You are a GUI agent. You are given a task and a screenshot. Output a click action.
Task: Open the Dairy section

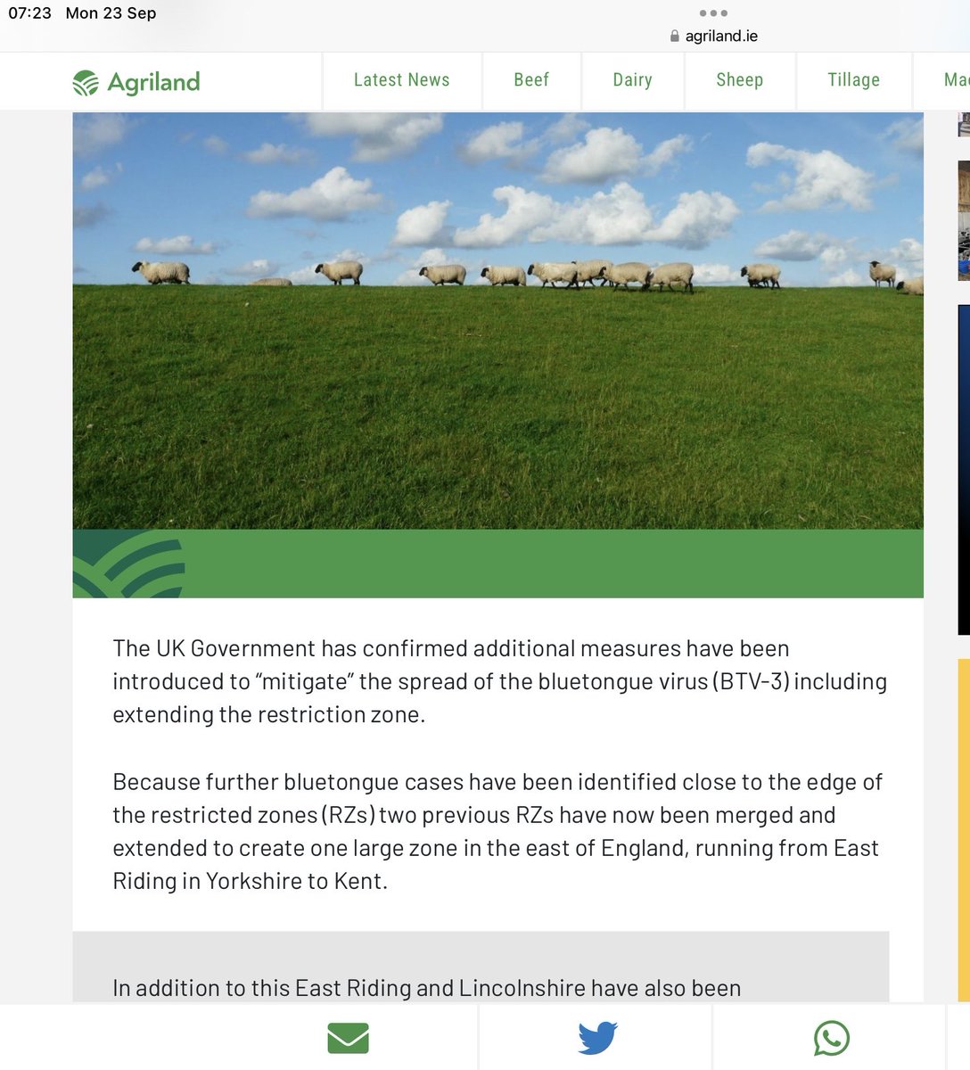point(633,80)
